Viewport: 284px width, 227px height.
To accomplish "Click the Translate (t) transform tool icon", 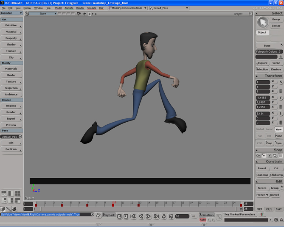I will click(x=281, y=114).
